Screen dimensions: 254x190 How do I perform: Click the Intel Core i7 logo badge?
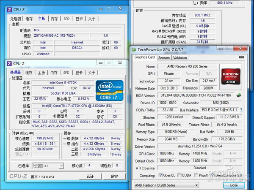click(110, 89)
